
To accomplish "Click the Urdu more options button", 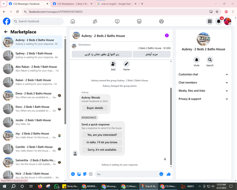I will point(152,54).
